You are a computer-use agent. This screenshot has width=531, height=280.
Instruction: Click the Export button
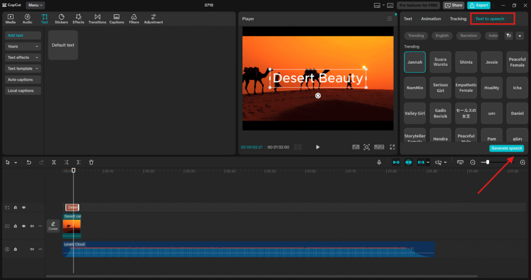pos(479,5)
